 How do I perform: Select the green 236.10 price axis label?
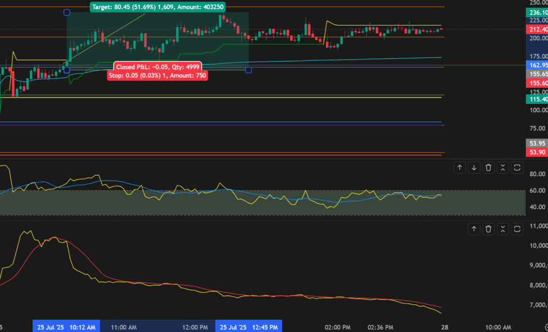pyautogui.click(x=536, y=12)
